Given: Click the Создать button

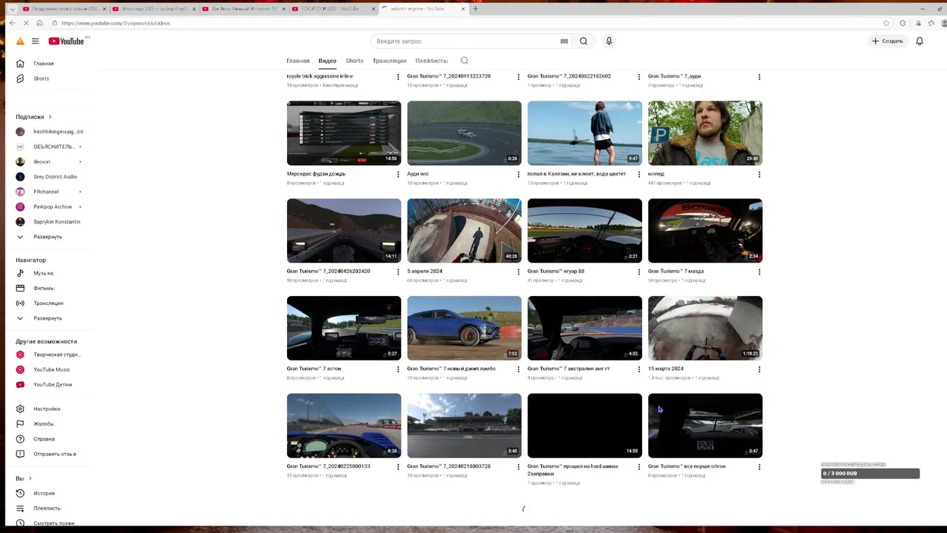Looking at the screenshot, I should click(888, 41).
